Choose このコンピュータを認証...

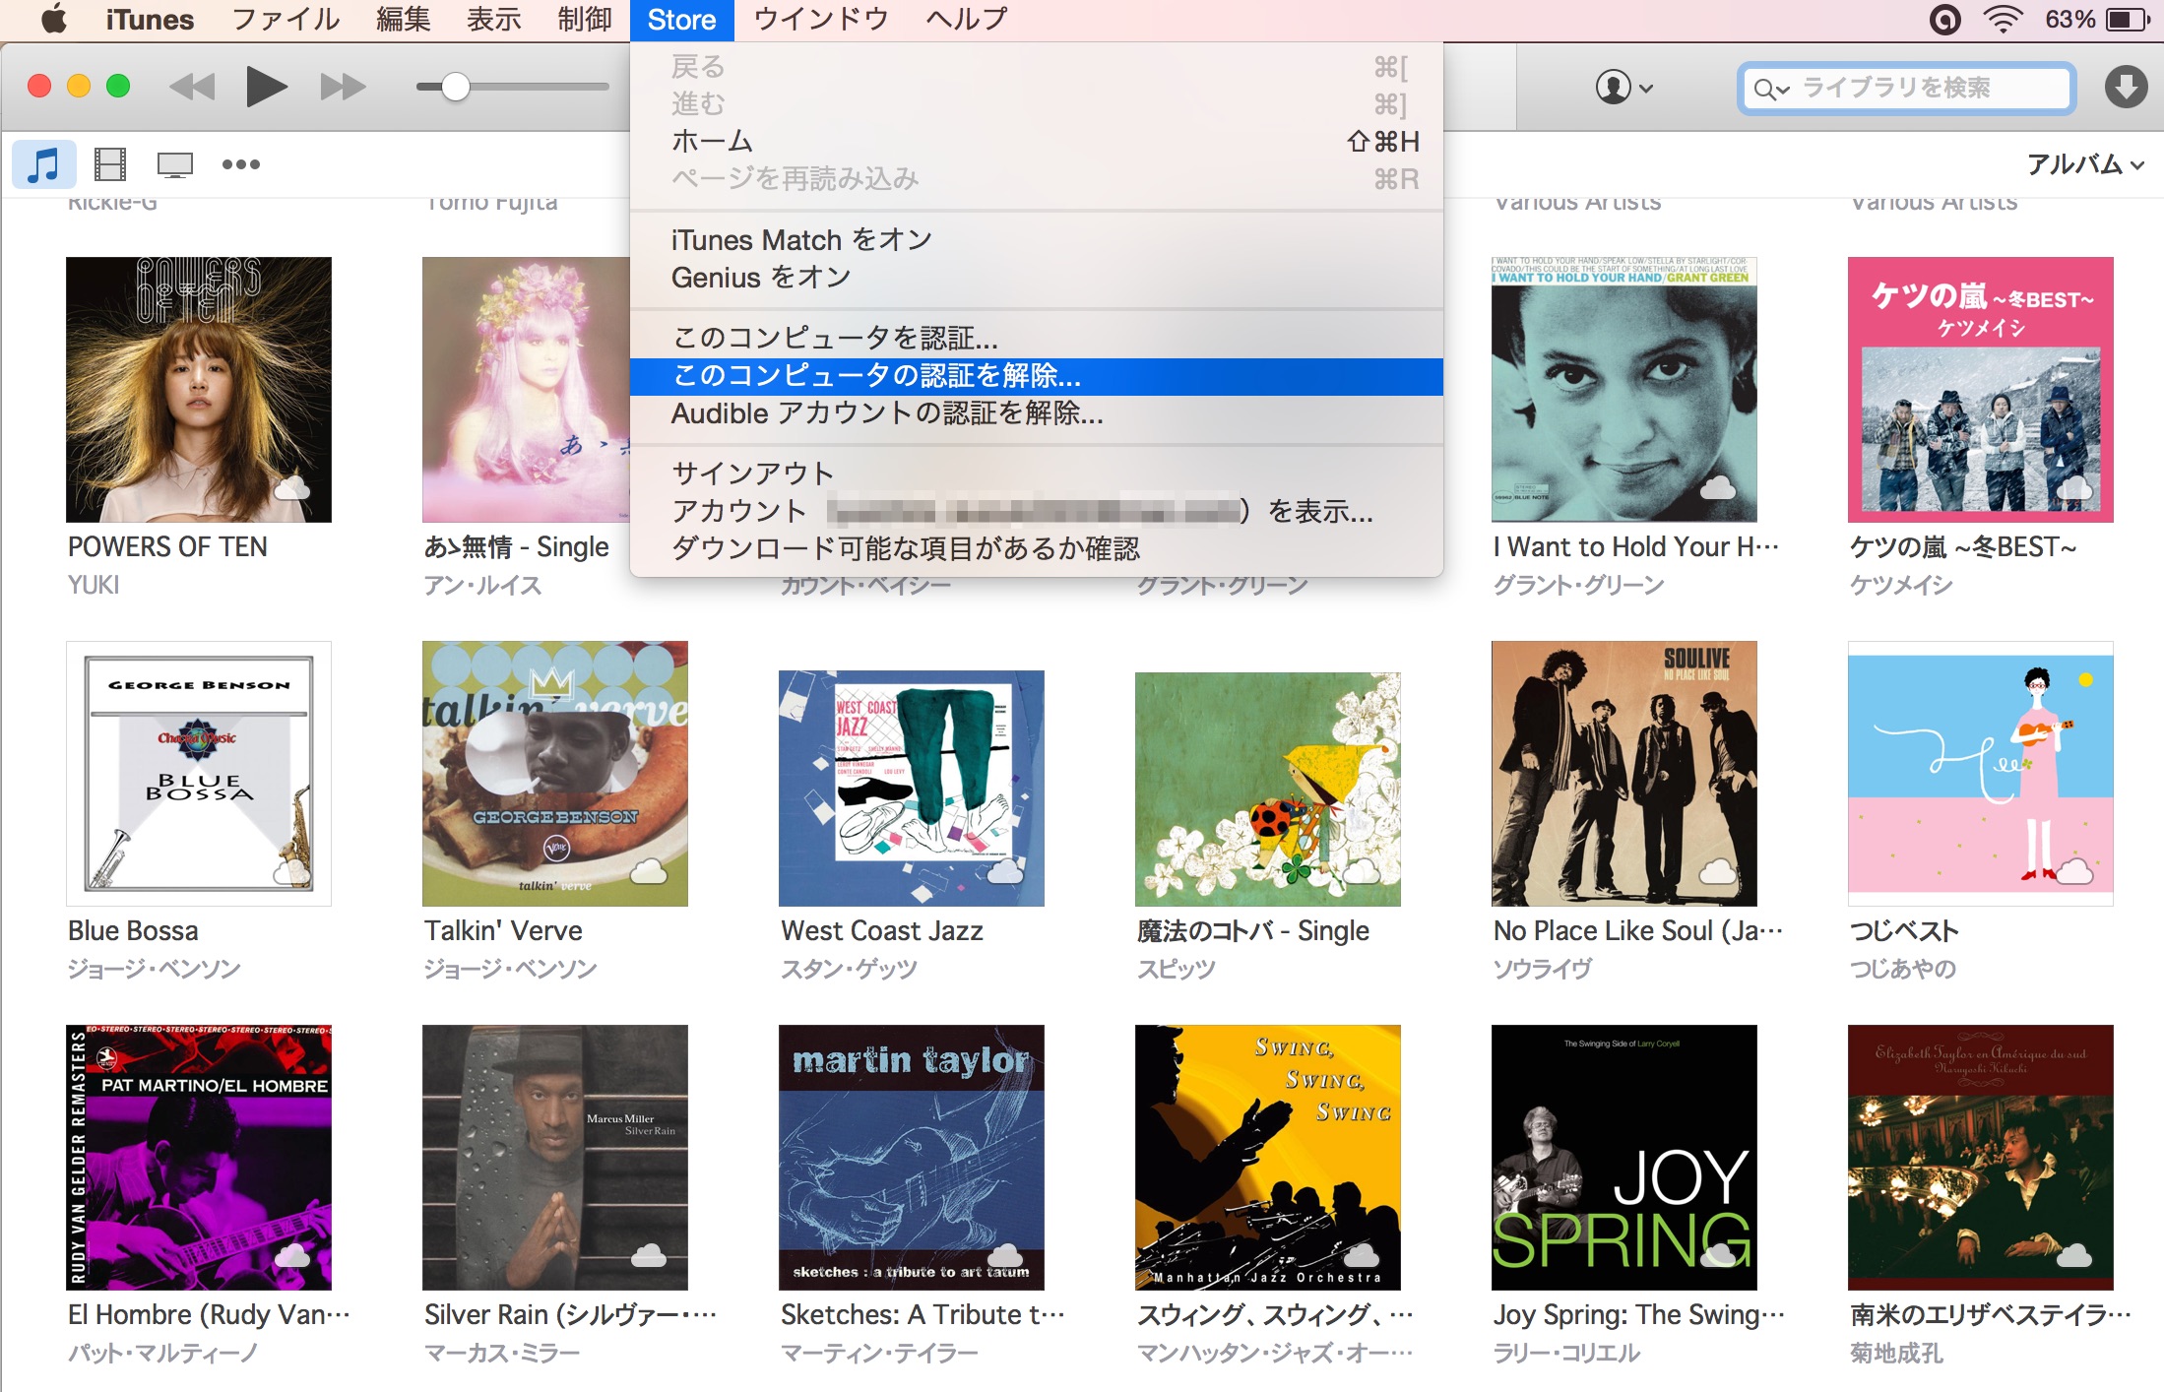pos(1037,339)
